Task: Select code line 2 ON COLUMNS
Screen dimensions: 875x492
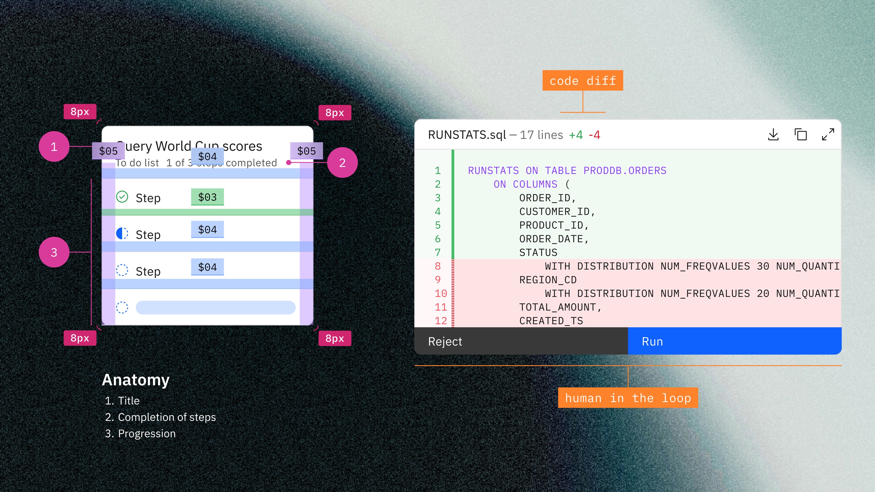Action: (532, 184)
